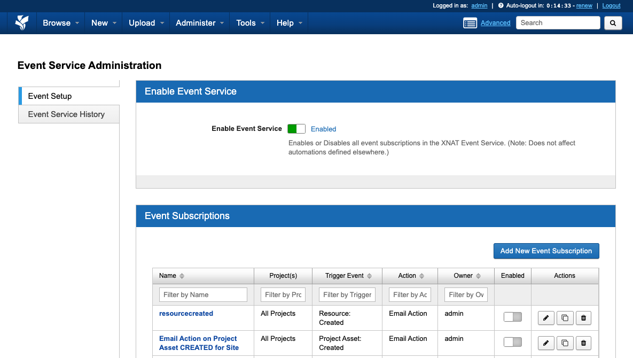633x358 pixels.
Task: Delete the Email Action on Project Asset subscription
Action: pyautogui.click(x=583, y=343)
